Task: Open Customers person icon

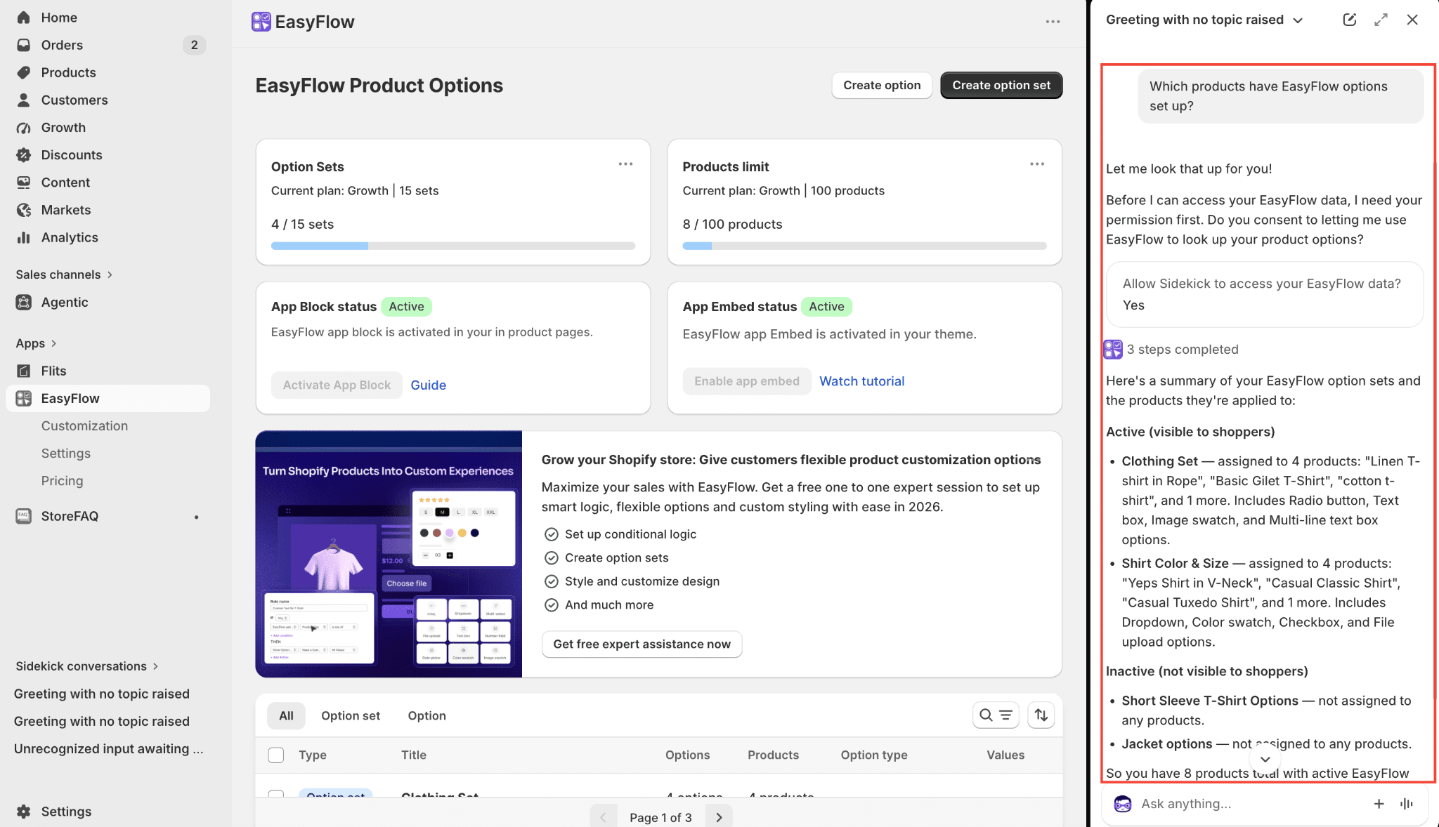Action: pyautogui.click(x=24, y=100)
